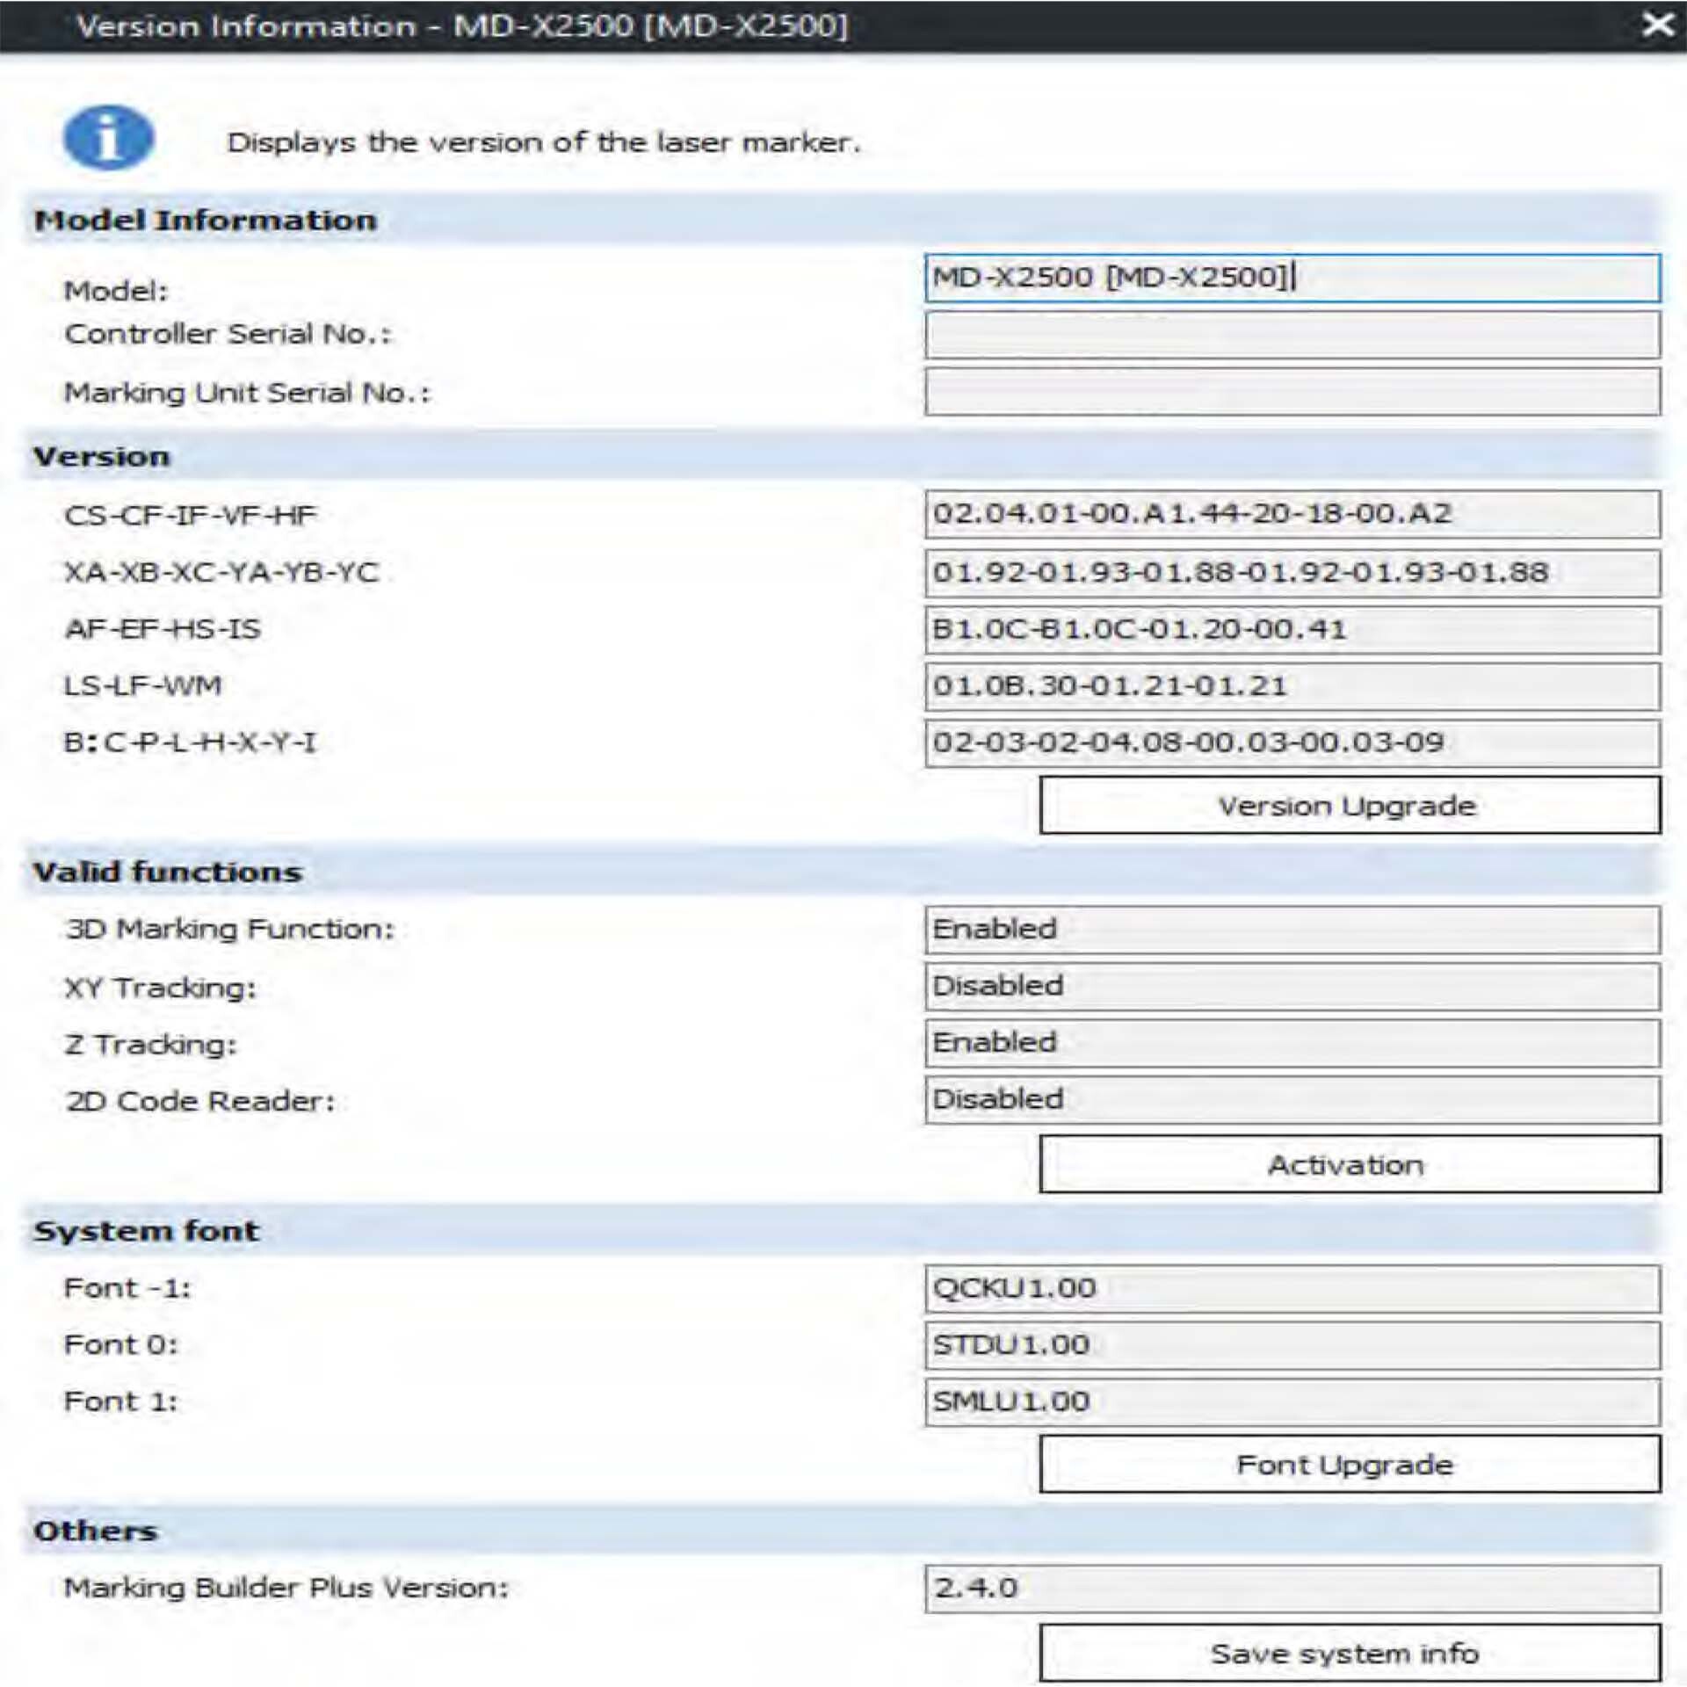Screen dimensions: 1687x1687
Task: Click 'Displays the version of the laser marker.' text
Action: point(544,142)
